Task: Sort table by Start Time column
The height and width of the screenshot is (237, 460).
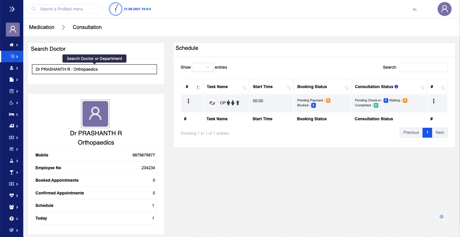Action: (x=271, y=87)
